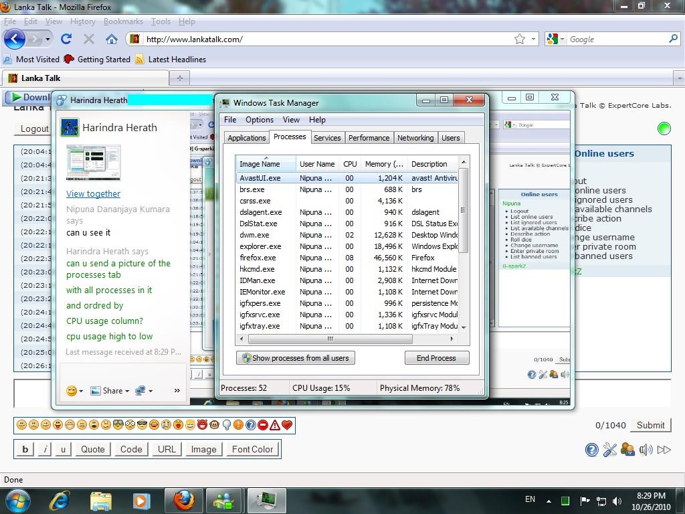Toggle bold formatting with the b button
This screenshot has width=685, height=514.
tap(25, 449)
